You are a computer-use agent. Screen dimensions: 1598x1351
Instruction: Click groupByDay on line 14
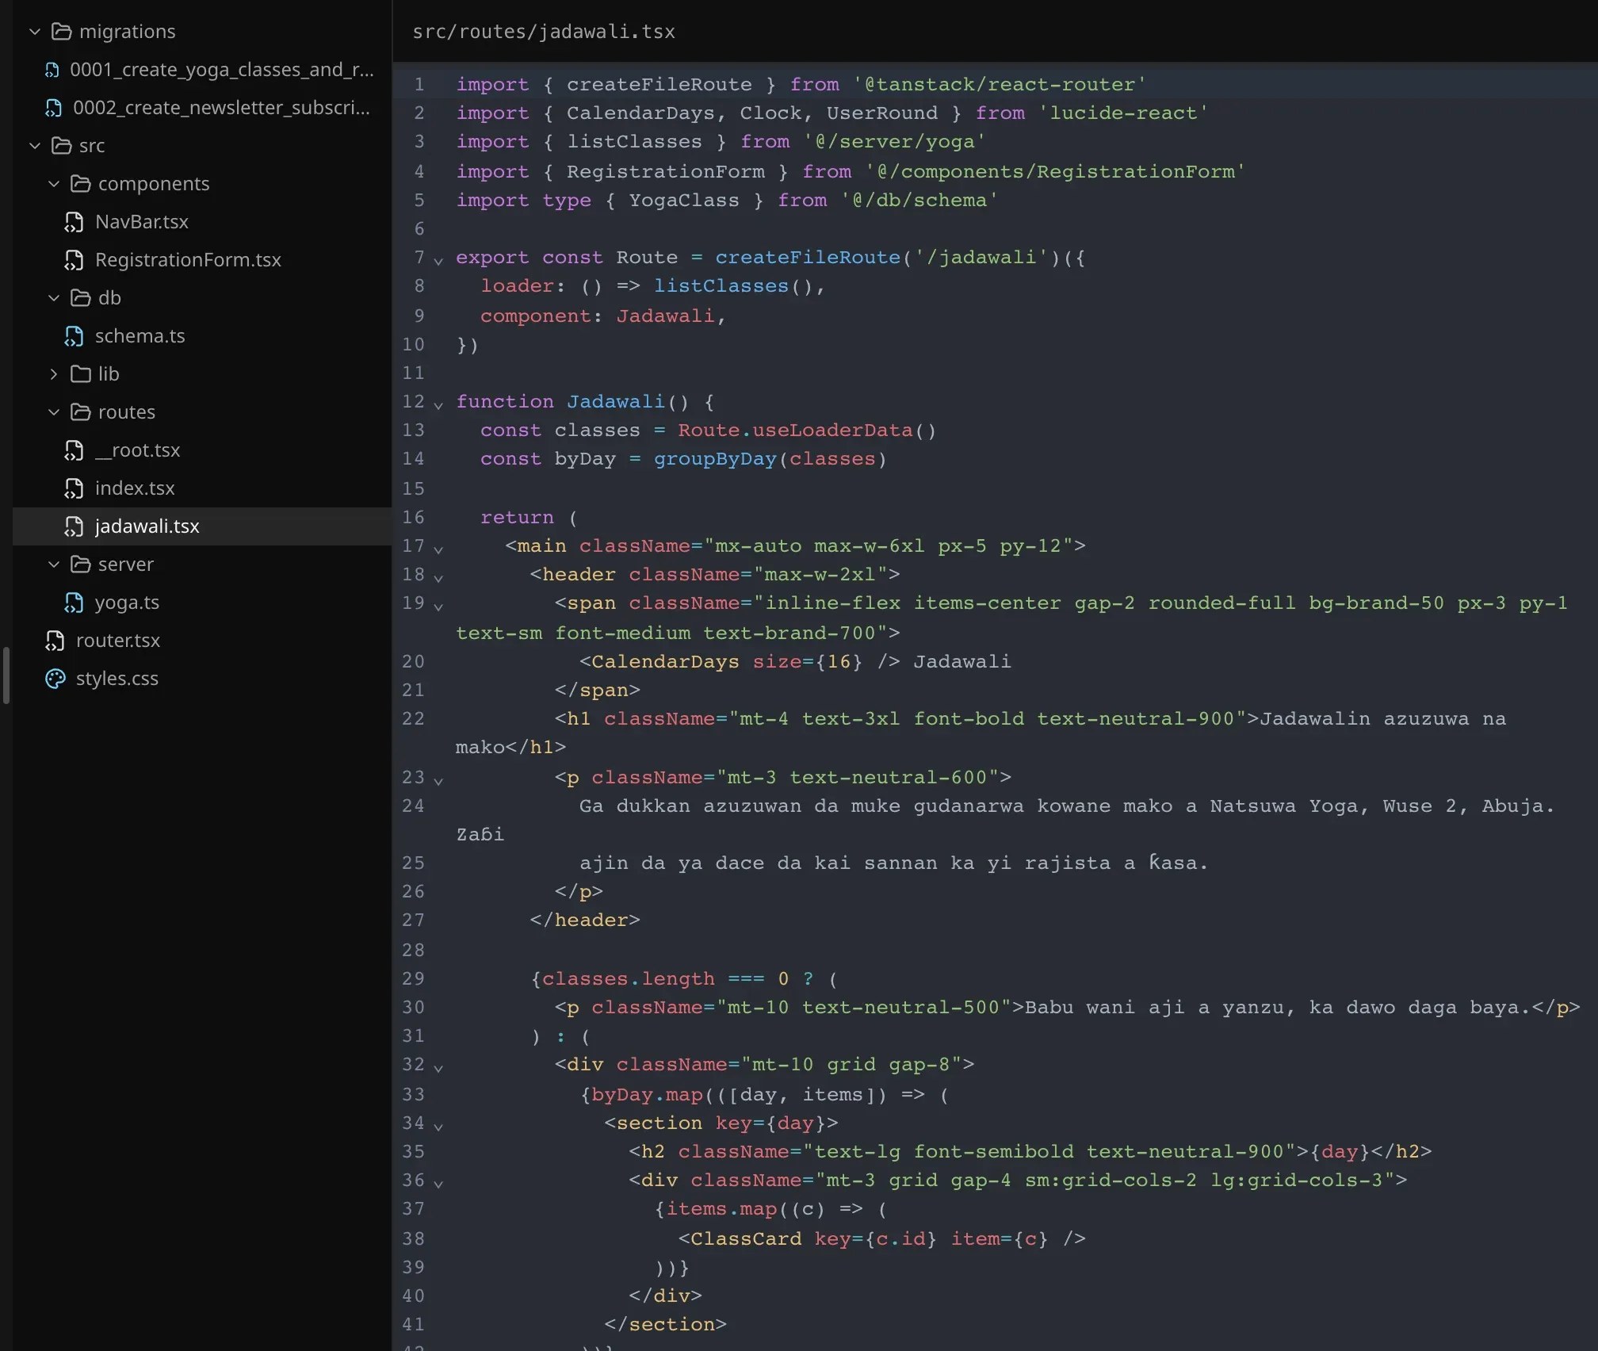coord(715,459)
